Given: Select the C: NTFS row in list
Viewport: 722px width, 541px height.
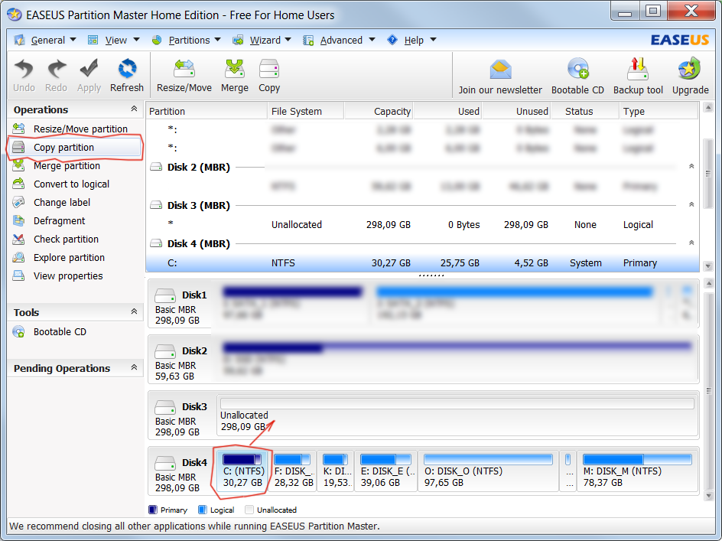Looking at the screenshot, I should (x=422, y=263).
